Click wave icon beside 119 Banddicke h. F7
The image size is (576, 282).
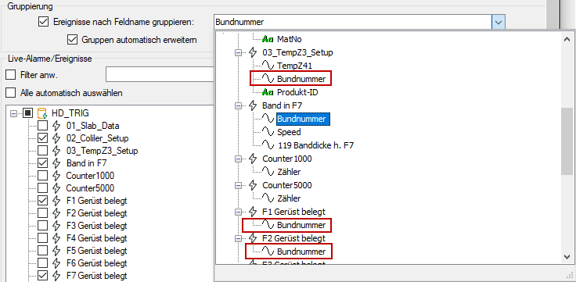click(x=268, y=145)
